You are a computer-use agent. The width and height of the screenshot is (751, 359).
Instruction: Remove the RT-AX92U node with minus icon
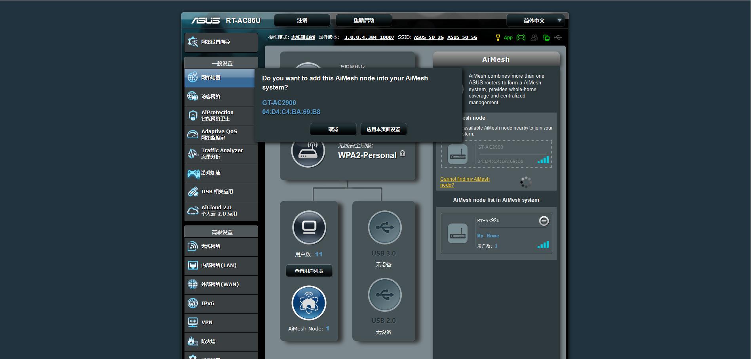click(x=544, y=221)
